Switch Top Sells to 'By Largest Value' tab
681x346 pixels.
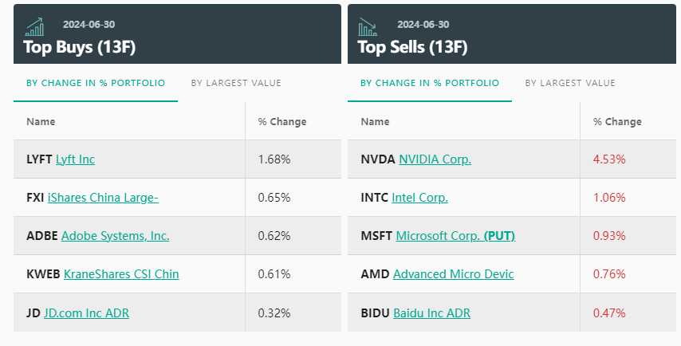pyautogui.click(x=570, y=83)
